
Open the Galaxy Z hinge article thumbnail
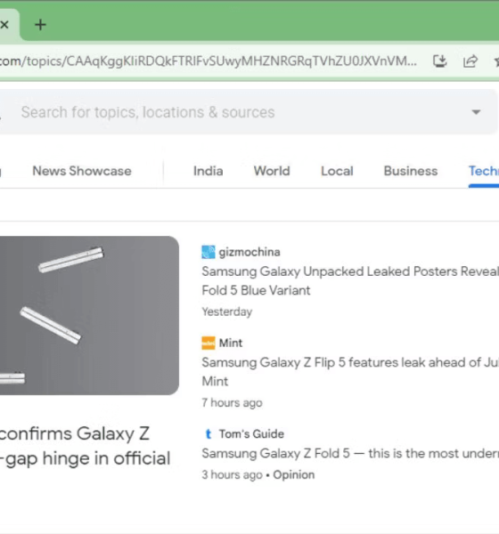pyautogui.click(x=89, y=315)
